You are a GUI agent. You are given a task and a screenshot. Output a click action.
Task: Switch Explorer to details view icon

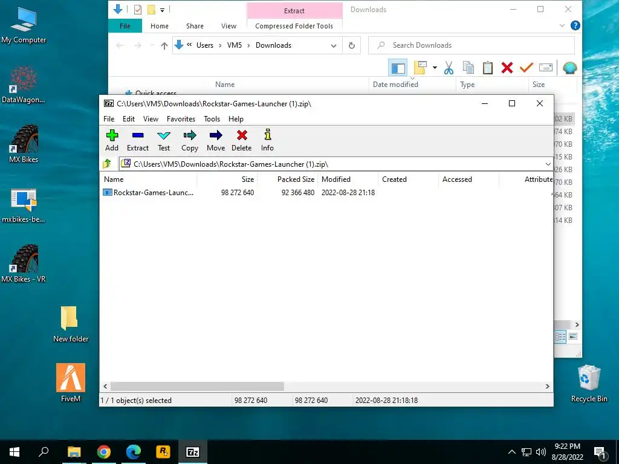(x=560, y=337)
